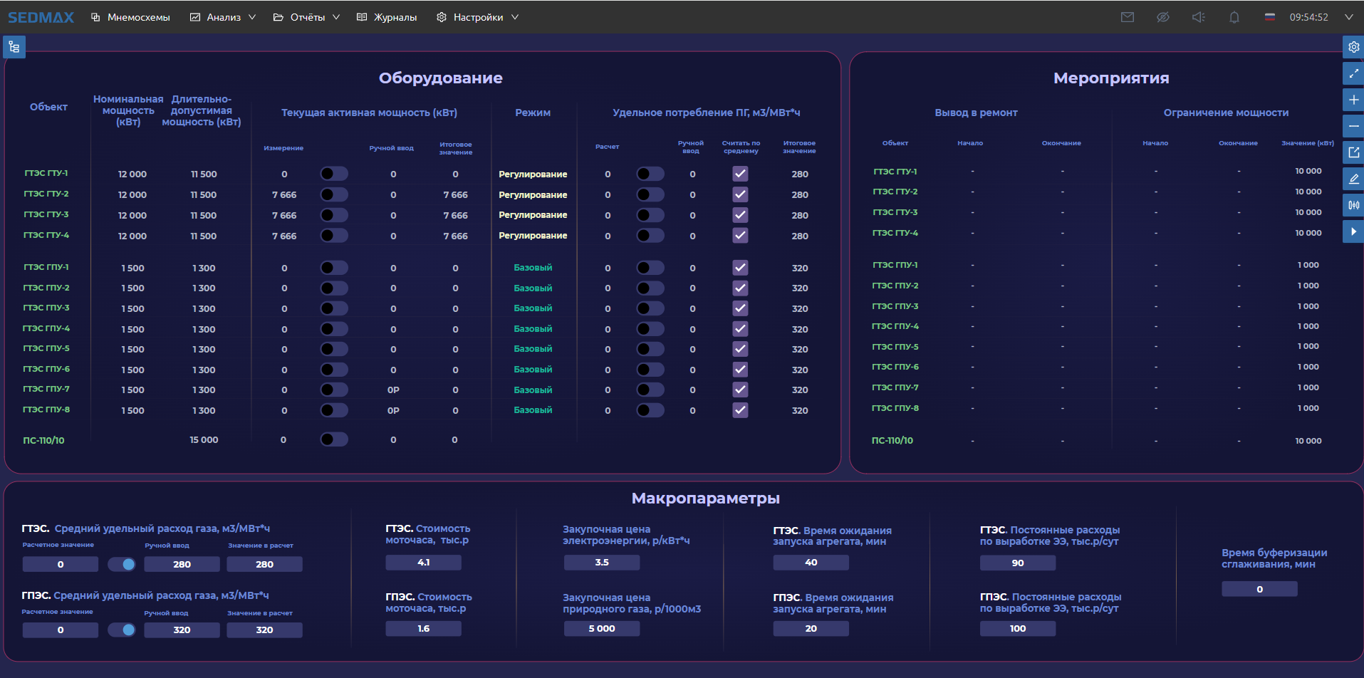Open the tree navigation panel icon
The height and width of the screenshot is (678, 1364).
pos(14,47)
